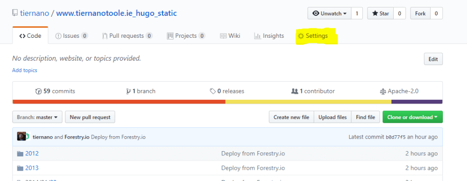Open the Pull requests tab
467x181 pixels.
127,36
